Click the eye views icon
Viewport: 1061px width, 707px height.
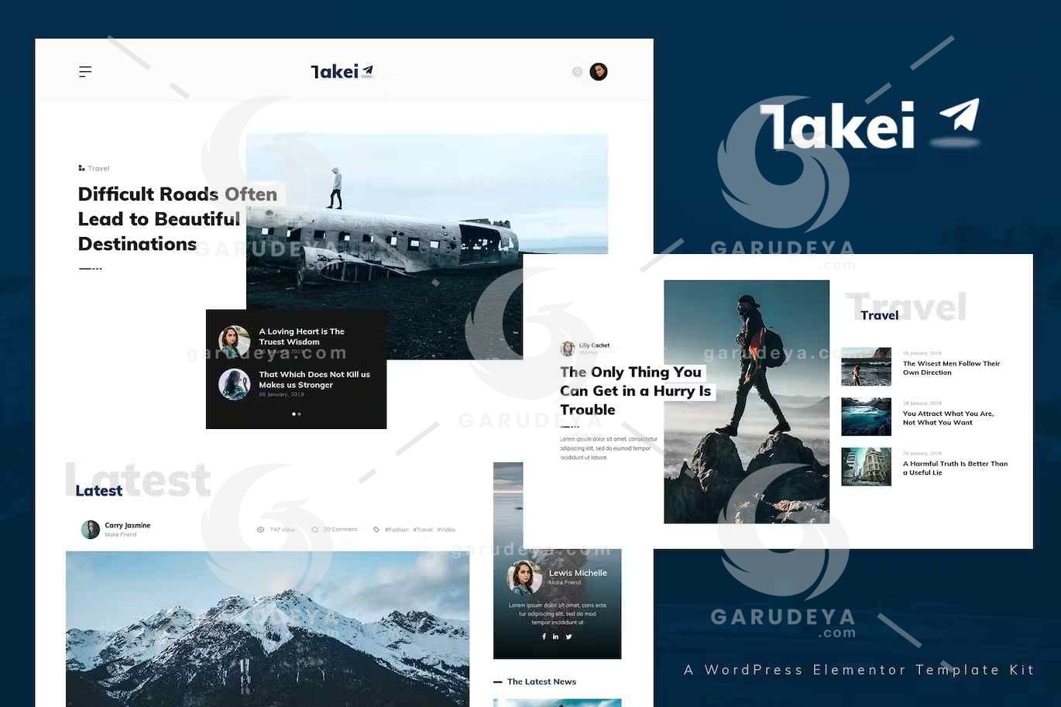260,530
